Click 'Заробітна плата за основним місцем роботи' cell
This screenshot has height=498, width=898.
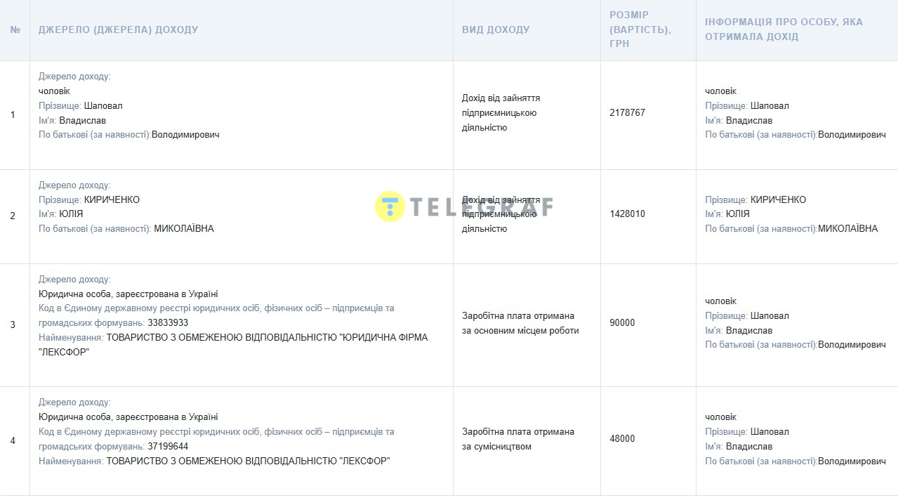[520, 323]
